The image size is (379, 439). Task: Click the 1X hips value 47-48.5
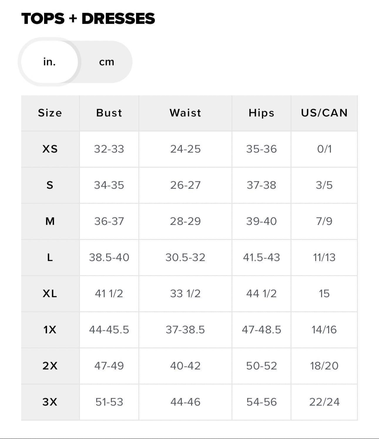coord(261,330)
